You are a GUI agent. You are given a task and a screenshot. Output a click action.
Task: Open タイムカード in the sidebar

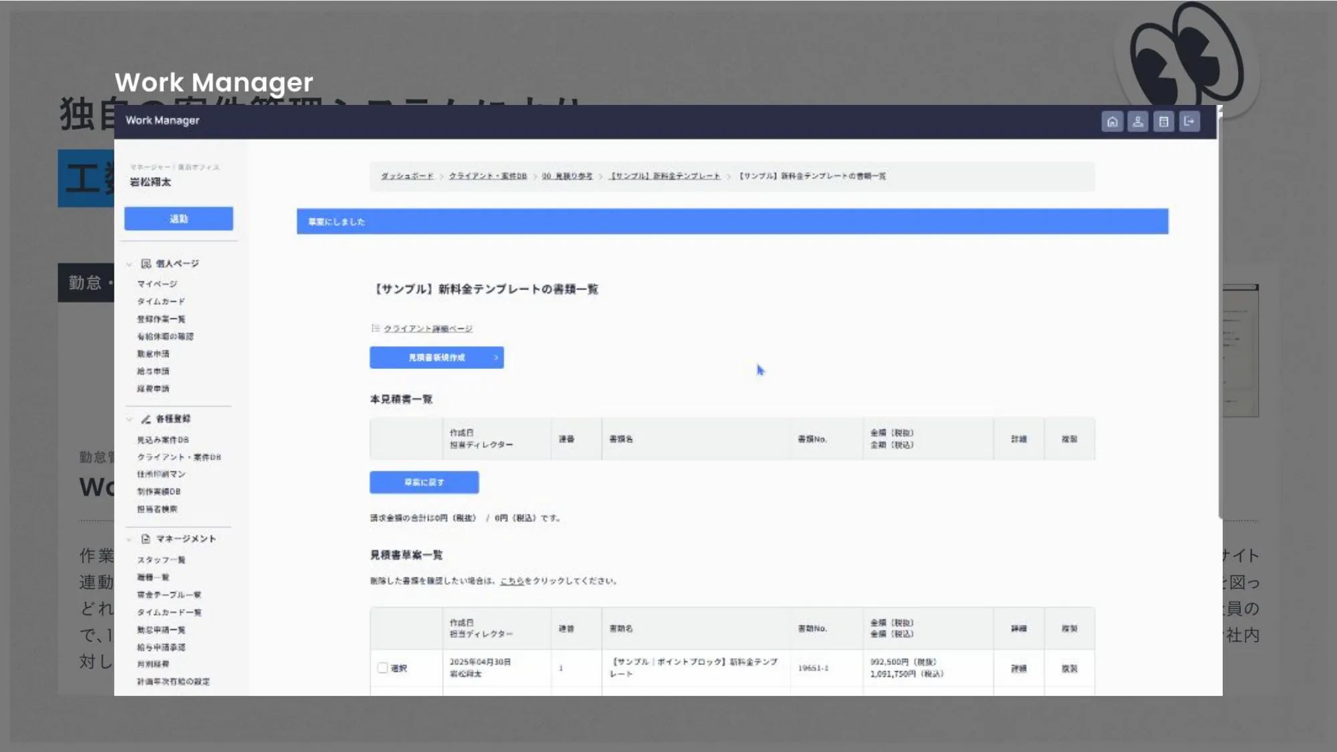(x=161, y=301)
